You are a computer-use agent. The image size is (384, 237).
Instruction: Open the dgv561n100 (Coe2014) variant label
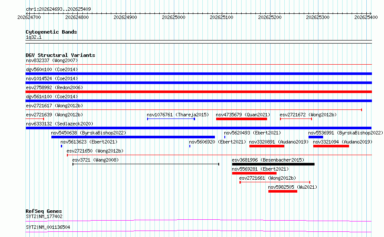click(52, 97)
